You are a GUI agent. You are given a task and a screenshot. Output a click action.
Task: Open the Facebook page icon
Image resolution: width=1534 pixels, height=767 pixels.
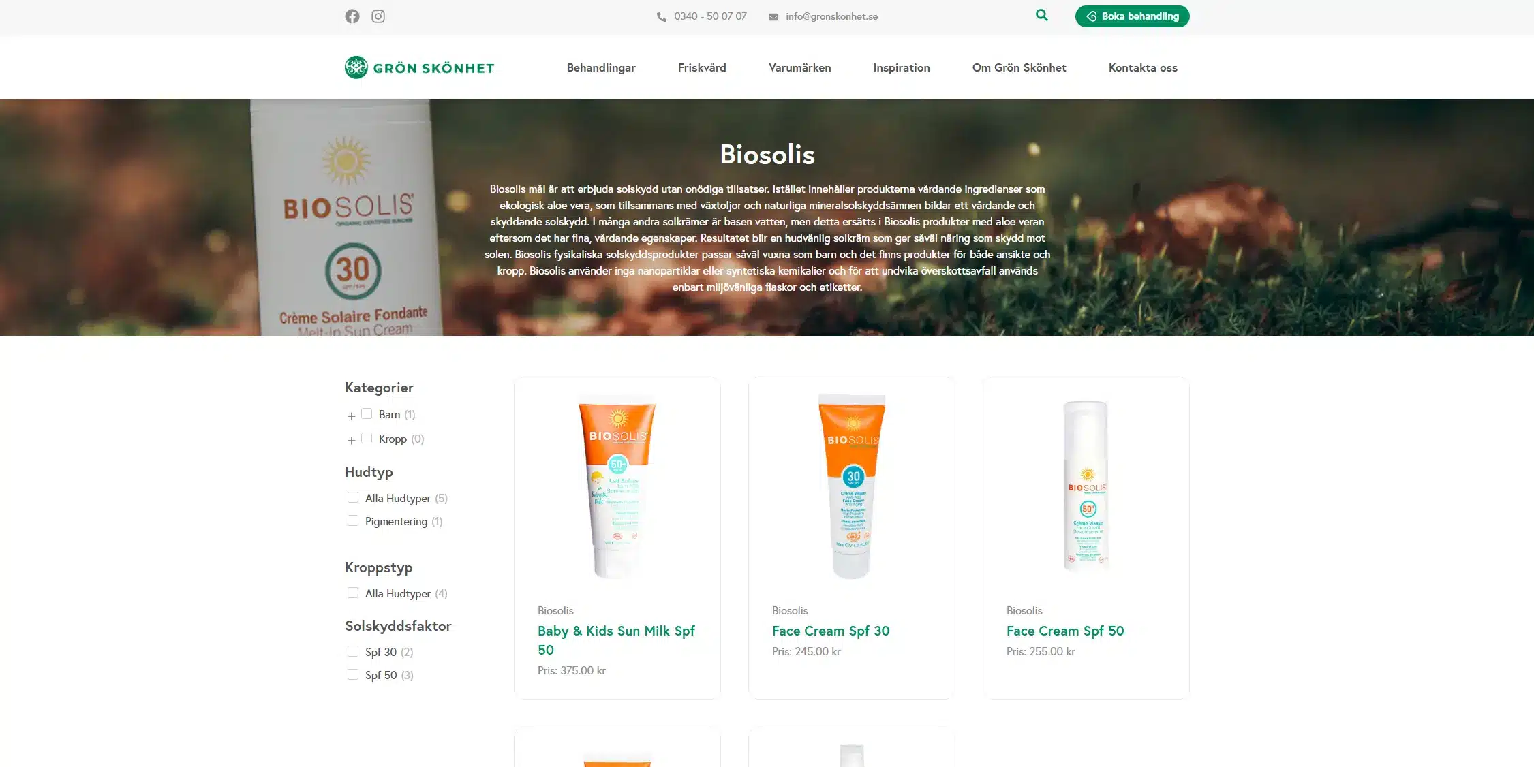point(352,16)
